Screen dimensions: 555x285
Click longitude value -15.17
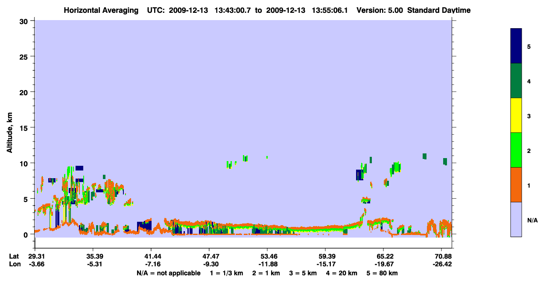(325, 264)
